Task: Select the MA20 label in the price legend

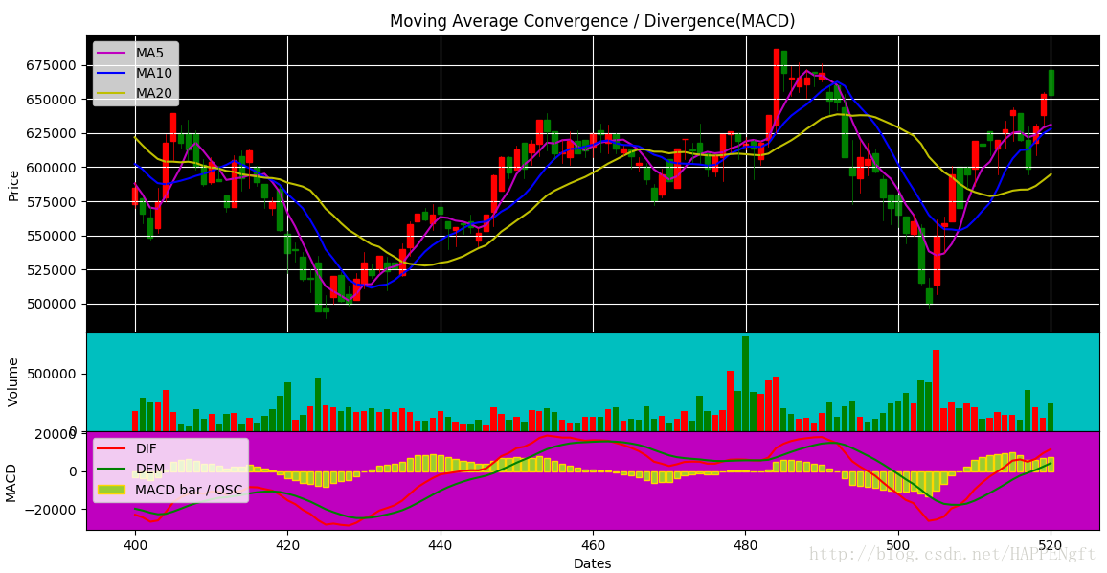Action: [154, 93]
